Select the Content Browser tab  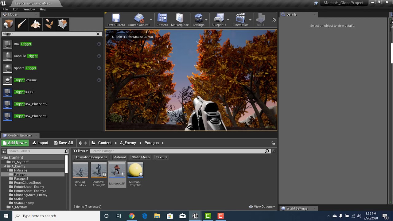[x=20, y=135]
